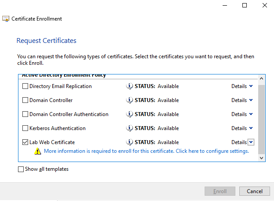
Task: Click the info icon beside Directory Email Replication status
Action: (x=130, y=86)
